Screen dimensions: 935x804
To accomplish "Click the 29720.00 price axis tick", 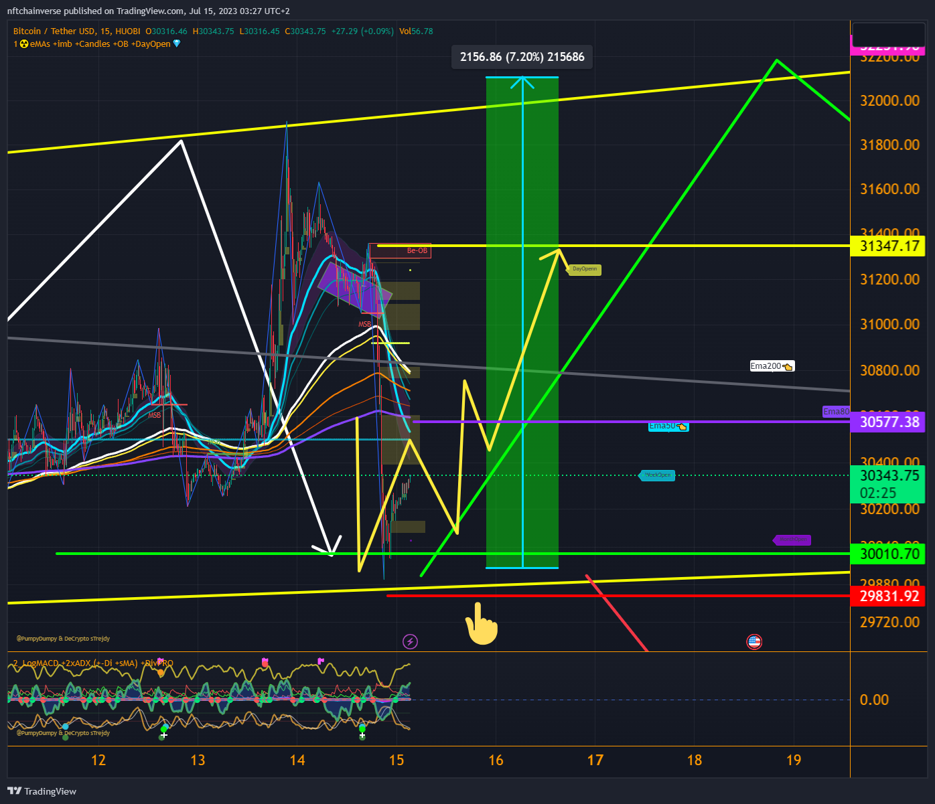I will click(x=889, y=622).
